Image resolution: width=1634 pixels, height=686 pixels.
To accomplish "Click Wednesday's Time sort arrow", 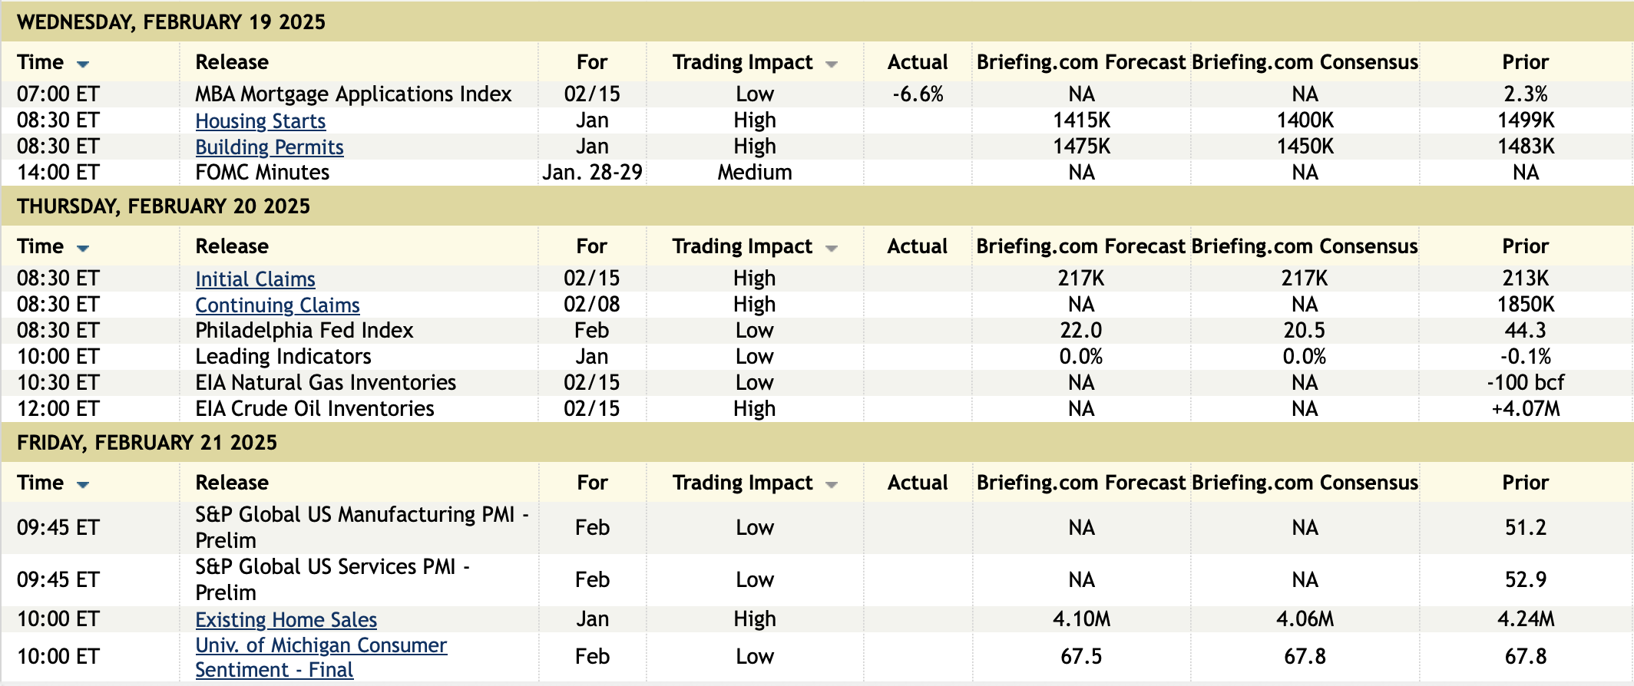I will [83, 64].
